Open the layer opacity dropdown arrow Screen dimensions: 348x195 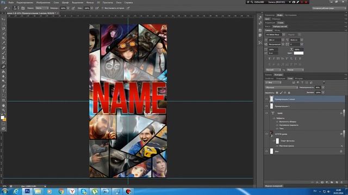[323, 88]
